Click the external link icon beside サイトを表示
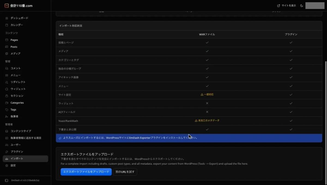Screen dimensions: 327x185 278,5
